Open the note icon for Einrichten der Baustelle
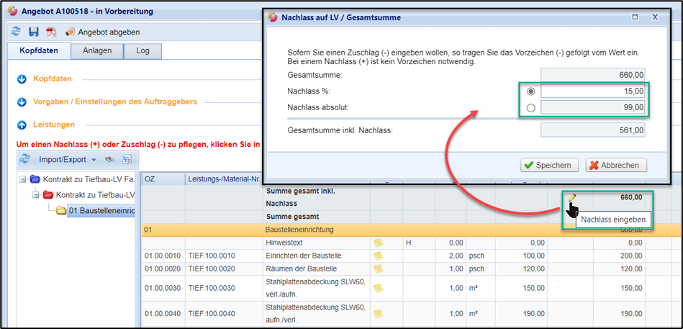Image resolution: width=683 pixels, height=329 pixels. 378,256
